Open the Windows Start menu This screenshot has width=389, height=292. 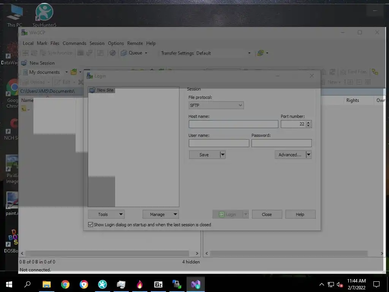point(9,284)
